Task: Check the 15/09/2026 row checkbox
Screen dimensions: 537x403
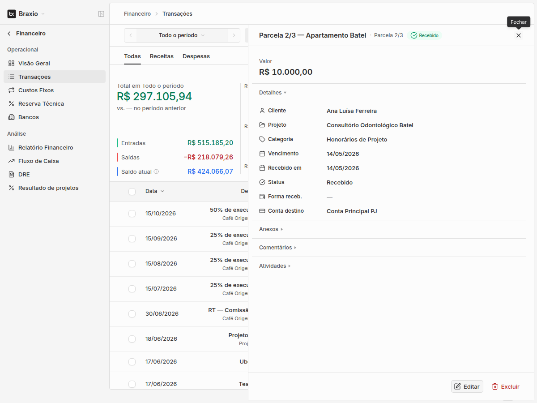Action: [132, 239]
